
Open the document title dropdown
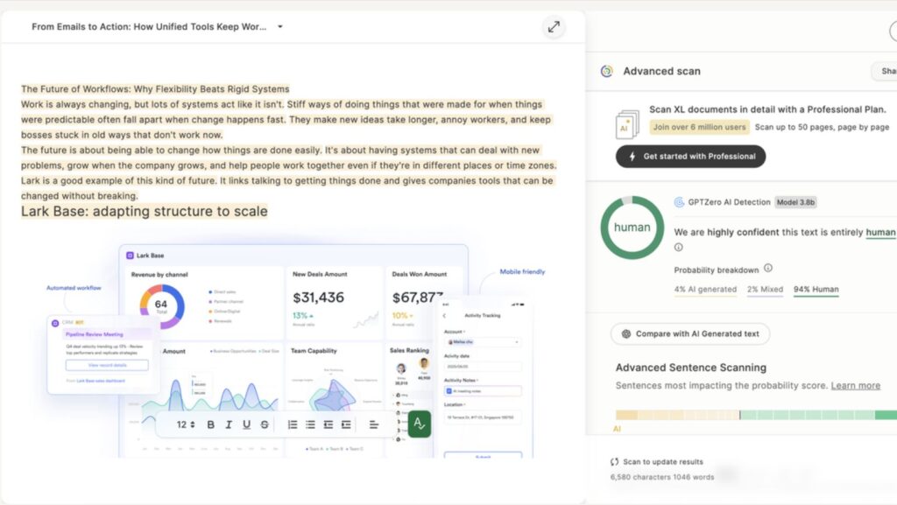point(280,27)
